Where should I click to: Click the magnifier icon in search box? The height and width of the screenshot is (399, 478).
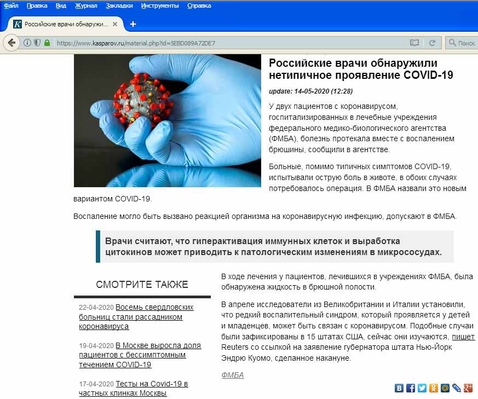tap(452, 43)
